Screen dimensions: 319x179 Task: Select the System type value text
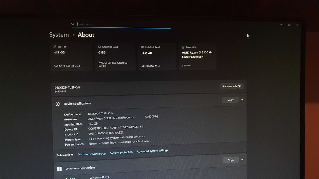tap(117, 137)
